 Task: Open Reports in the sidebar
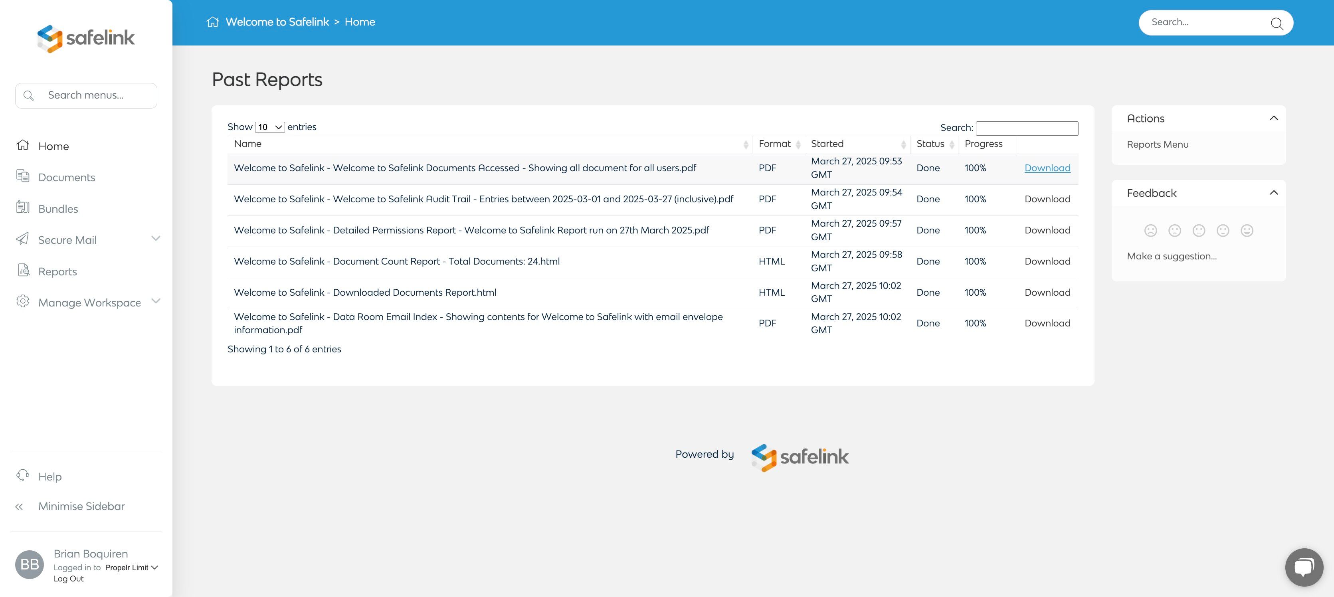point(57,271)
